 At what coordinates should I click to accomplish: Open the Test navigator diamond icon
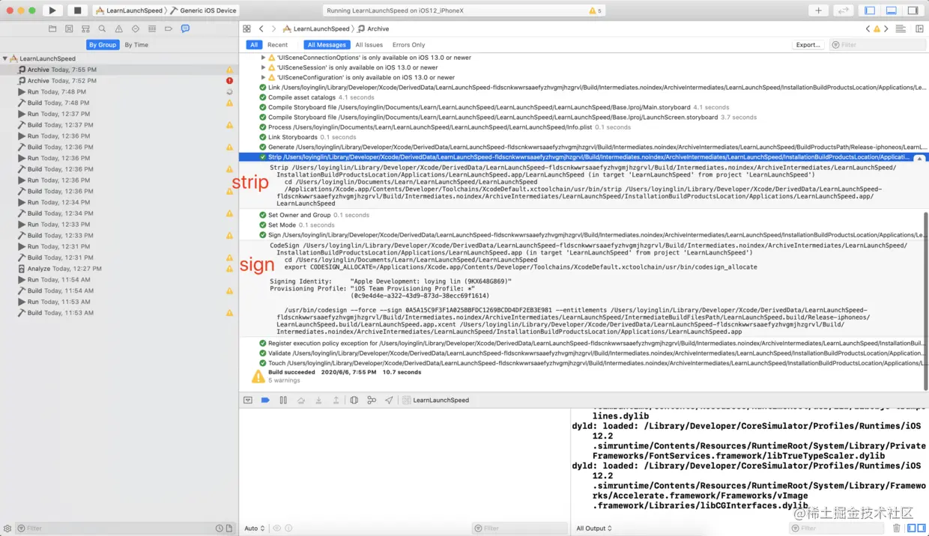pos(136,28)
